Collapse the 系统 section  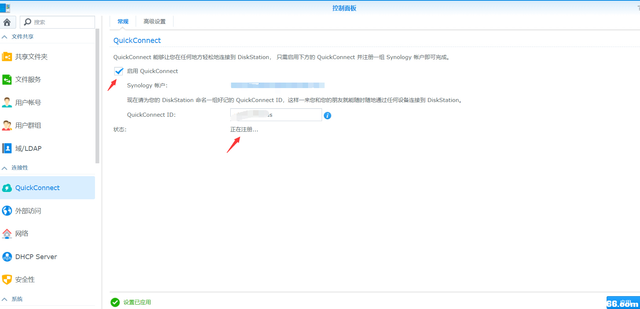[4, 299]
